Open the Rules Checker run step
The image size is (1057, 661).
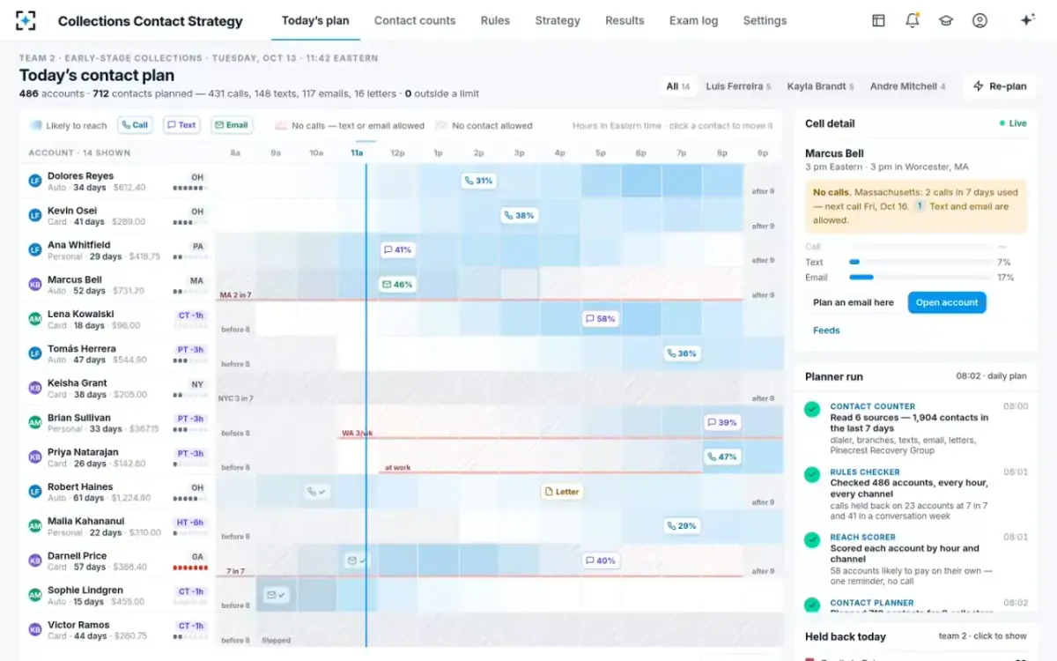coord(916,494)
